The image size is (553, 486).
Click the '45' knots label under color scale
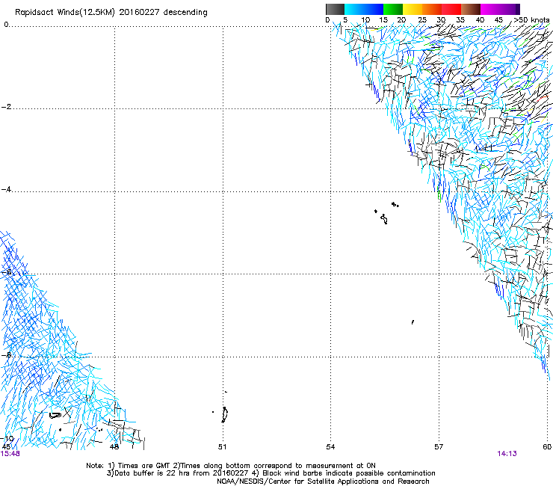click(x=498, y=20)
